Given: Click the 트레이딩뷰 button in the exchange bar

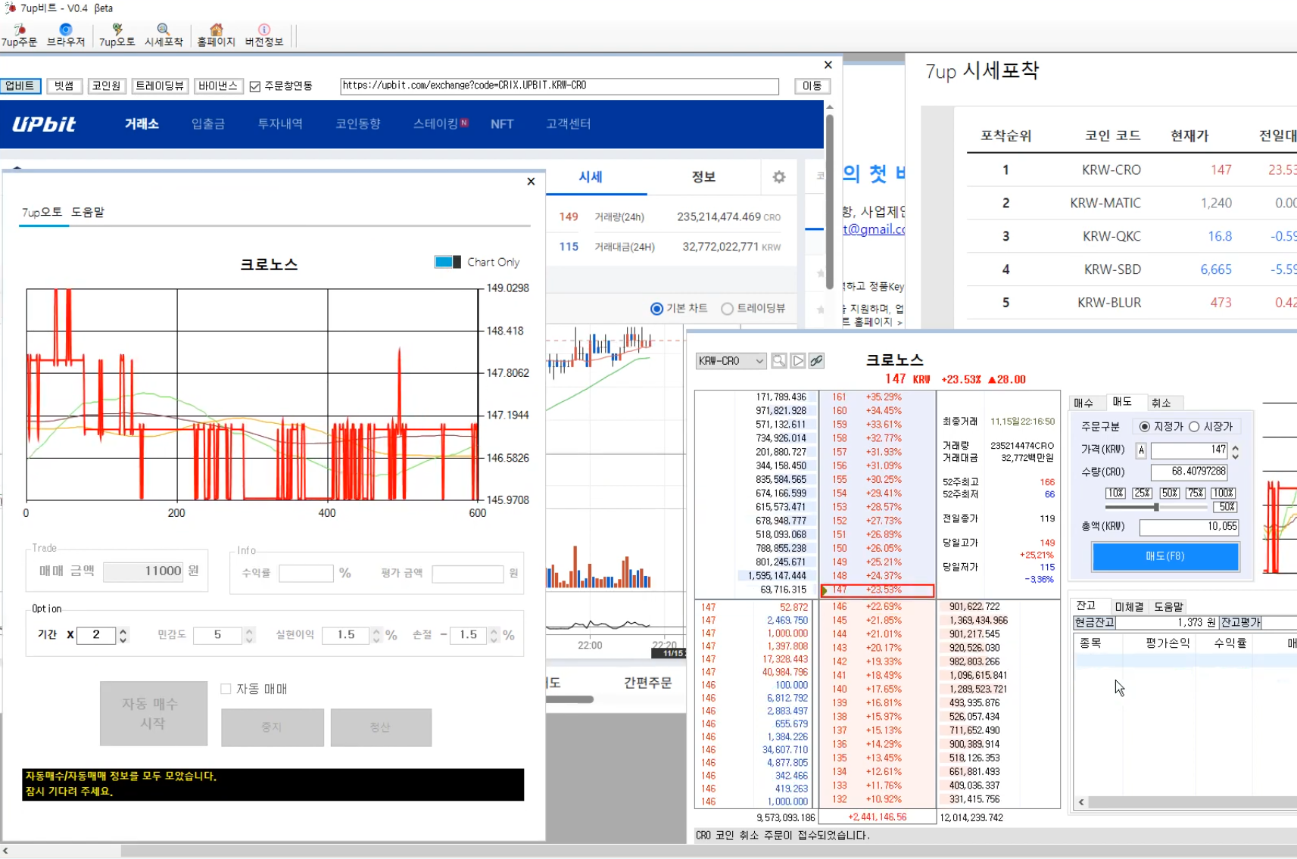Looking at the screenshot, I should [x=160, y=86].
